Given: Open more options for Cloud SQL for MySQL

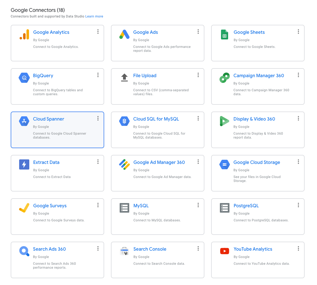Looking at the screenshot, I should tap(198, 118).
